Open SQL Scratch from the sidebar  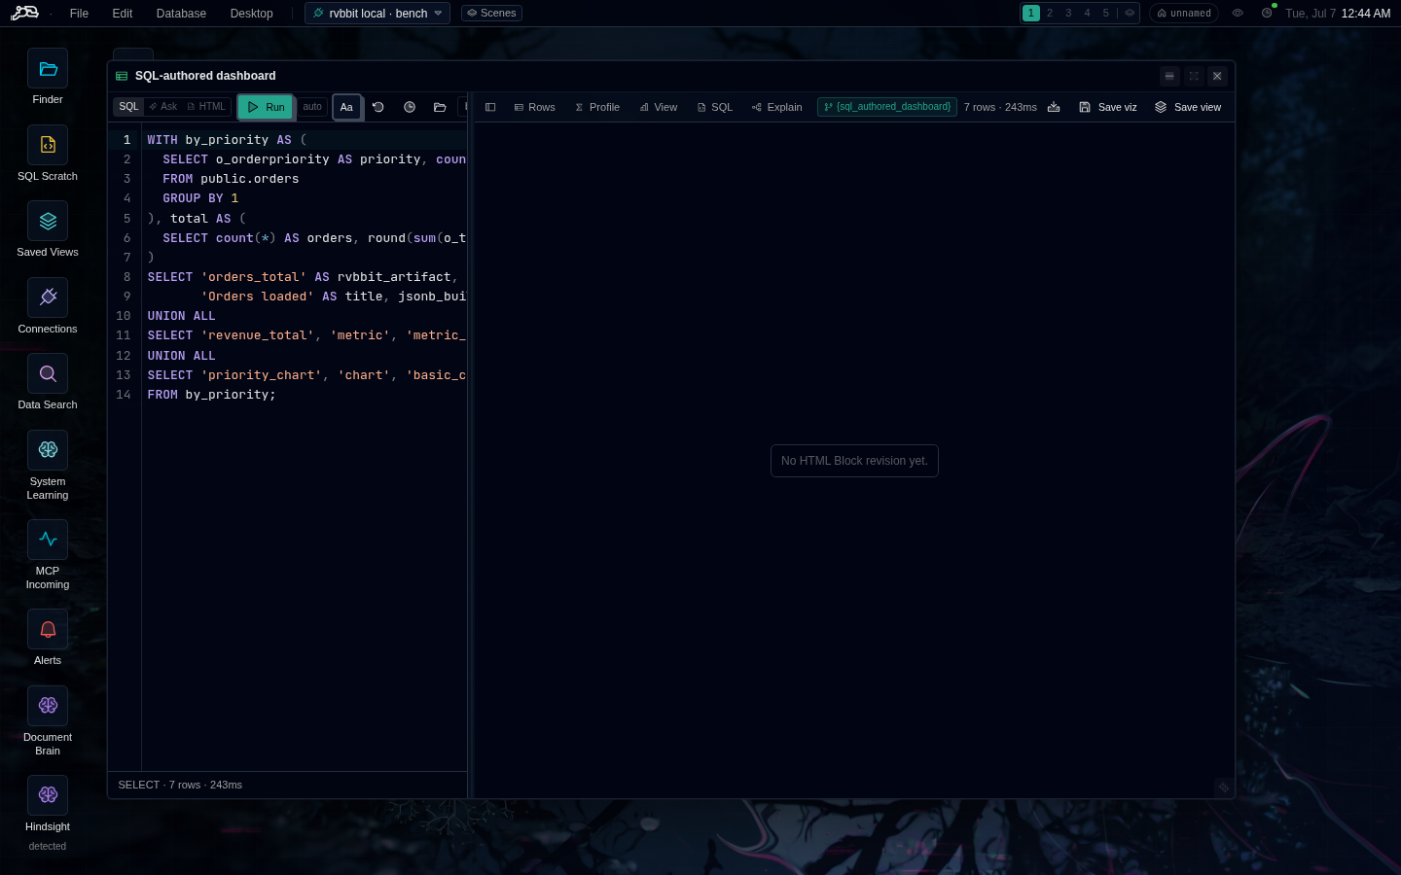pos(48,145)
